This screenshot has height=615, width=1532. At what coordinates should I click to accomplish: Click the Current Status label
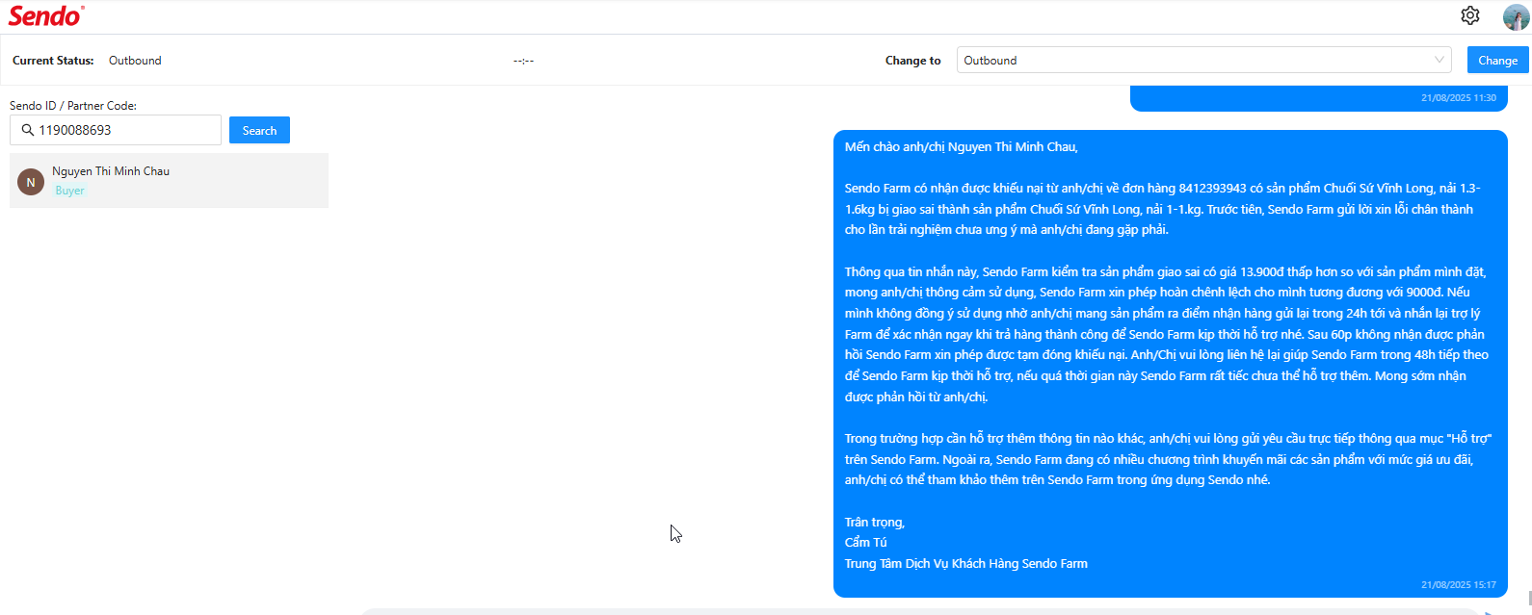click(x=53, y=60)
